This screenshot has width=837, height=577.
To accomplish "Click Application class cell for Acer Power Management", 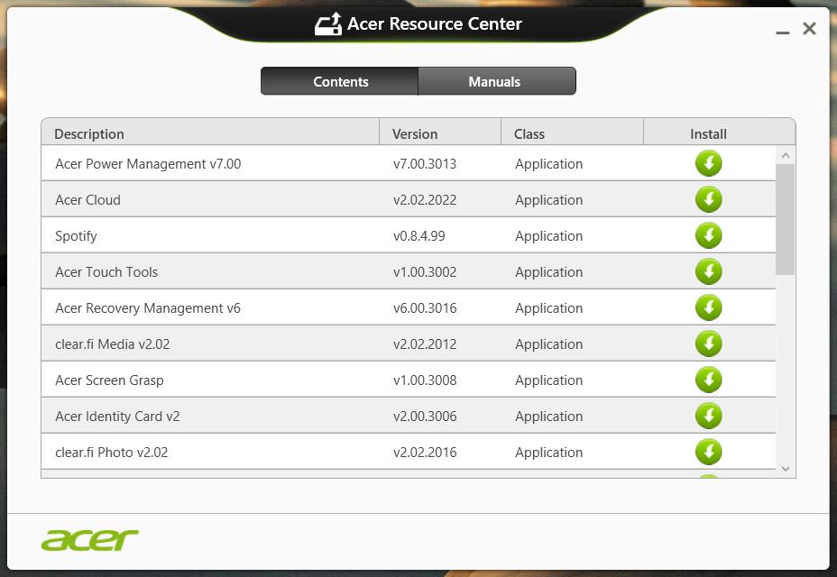I will point(548,164).
